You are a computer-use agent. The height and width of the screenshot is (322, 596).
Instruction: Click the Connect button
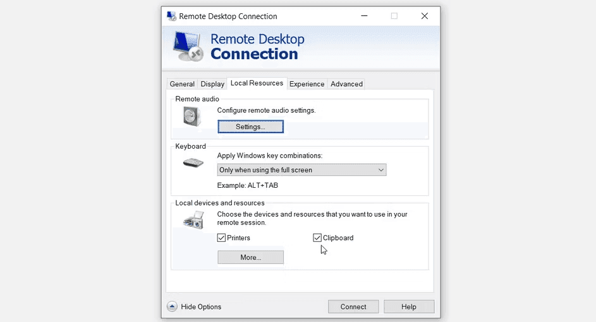point(353,306)
